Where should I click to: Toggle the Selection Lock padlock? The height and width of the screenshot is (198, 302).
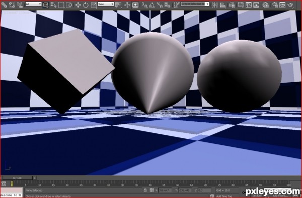[x=145, y=190]
